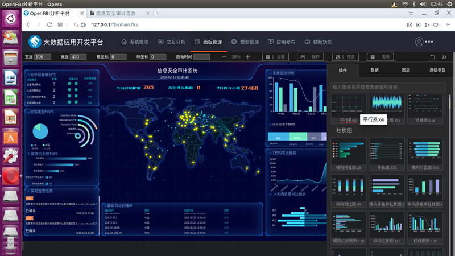
Task: Click the bookmark heart icon
Action: click(x=436, y=25)
